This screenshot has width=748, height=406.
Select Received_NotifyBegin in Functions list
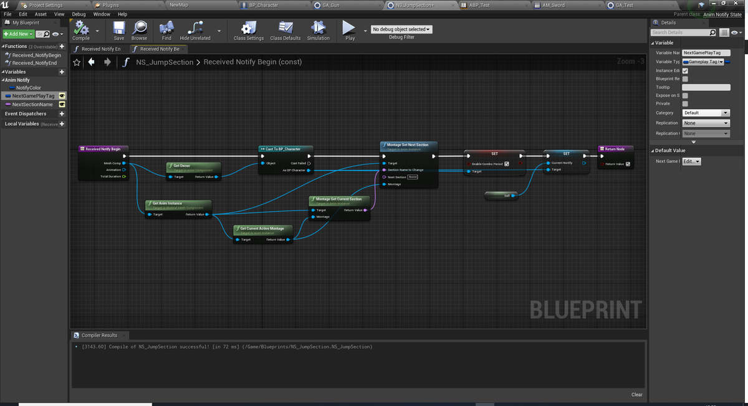[36, 55]
